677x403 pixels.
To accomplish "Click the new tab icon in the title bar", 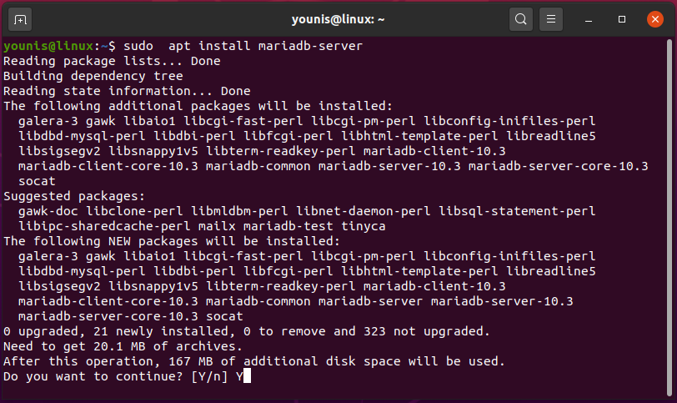I will (21, 18).
